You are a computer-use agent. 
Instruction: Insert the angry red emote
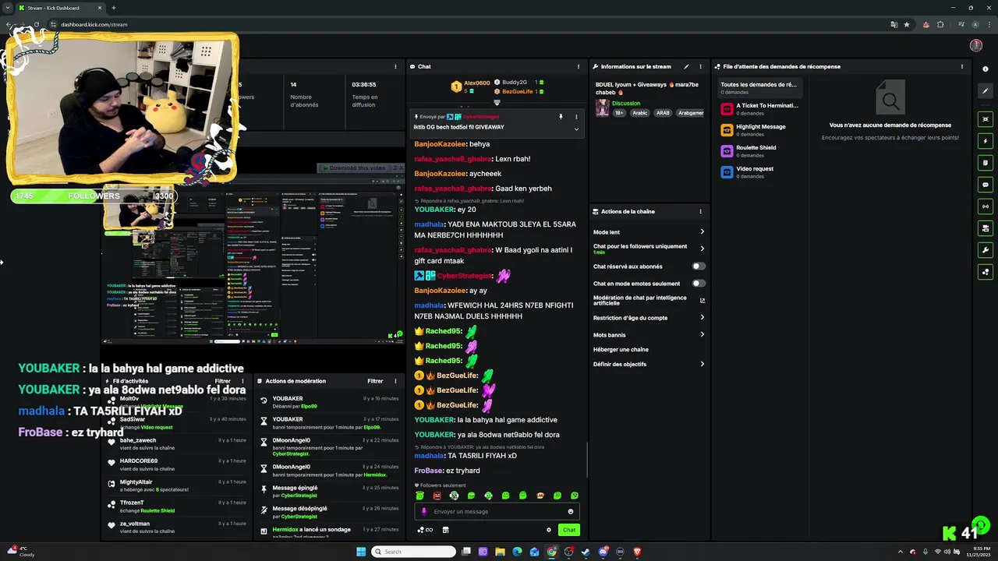point(437,496)
